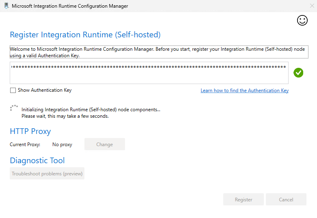Click the "No proxy" value text
Screen dimensions: 317x218
coord(62,145)
